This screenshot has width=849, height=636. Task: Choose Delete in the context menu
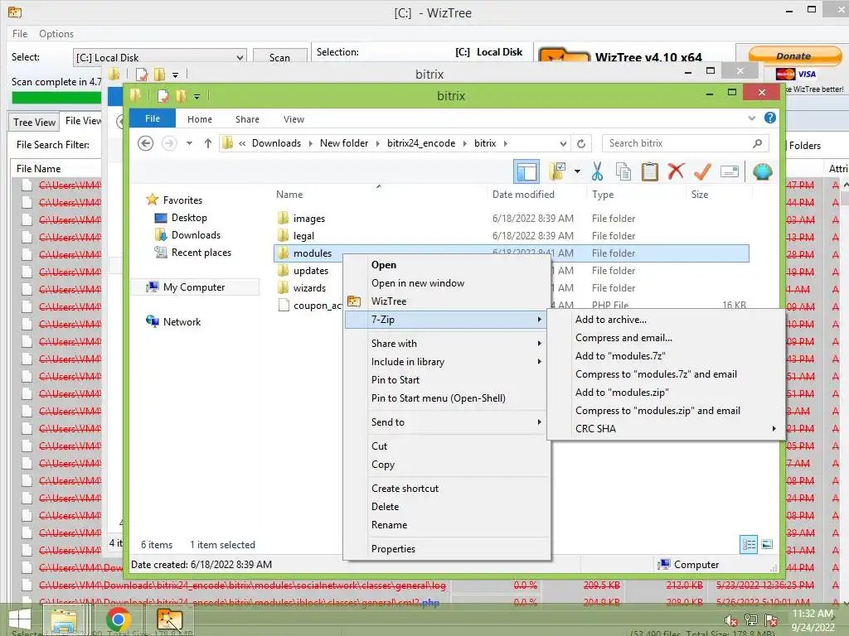(385, 507)
